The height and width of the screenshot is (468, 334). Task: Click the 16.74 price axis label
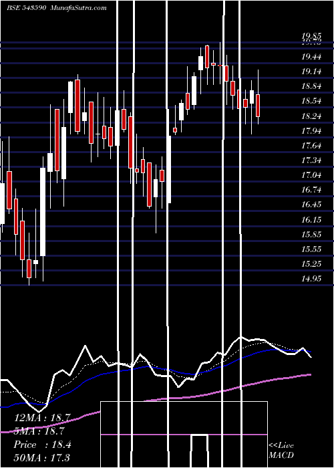point(311,190)
